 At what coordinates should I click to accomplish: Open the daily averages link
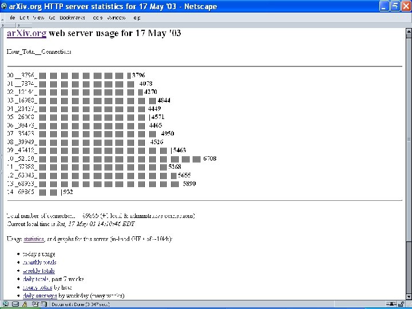[40, 296]
